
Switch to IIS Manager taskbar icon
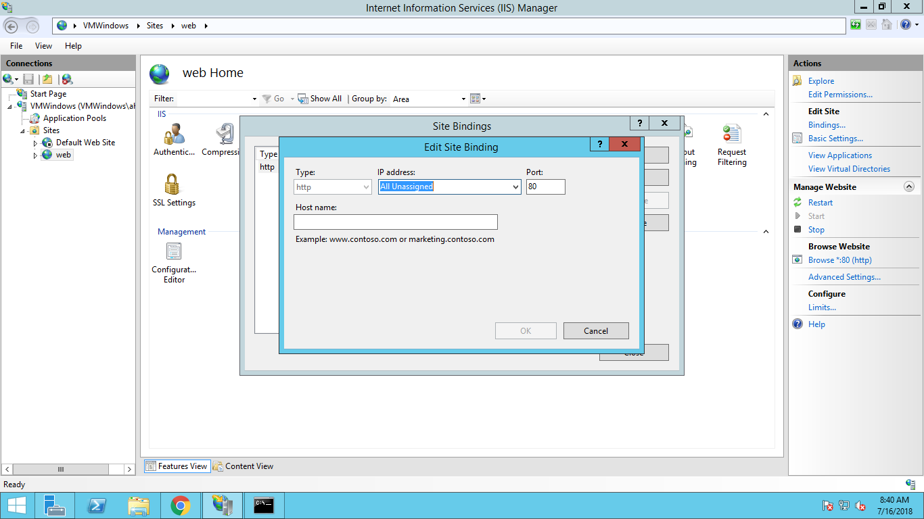coord(222,505)
